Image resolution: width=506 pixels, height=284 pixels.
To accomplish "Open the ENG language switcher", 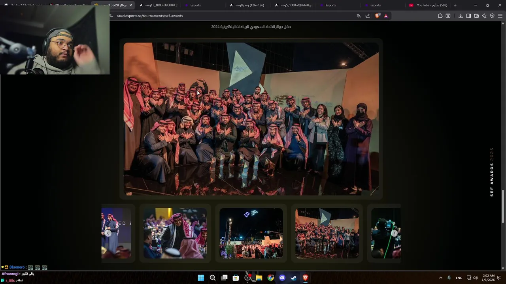I will 459,278.
